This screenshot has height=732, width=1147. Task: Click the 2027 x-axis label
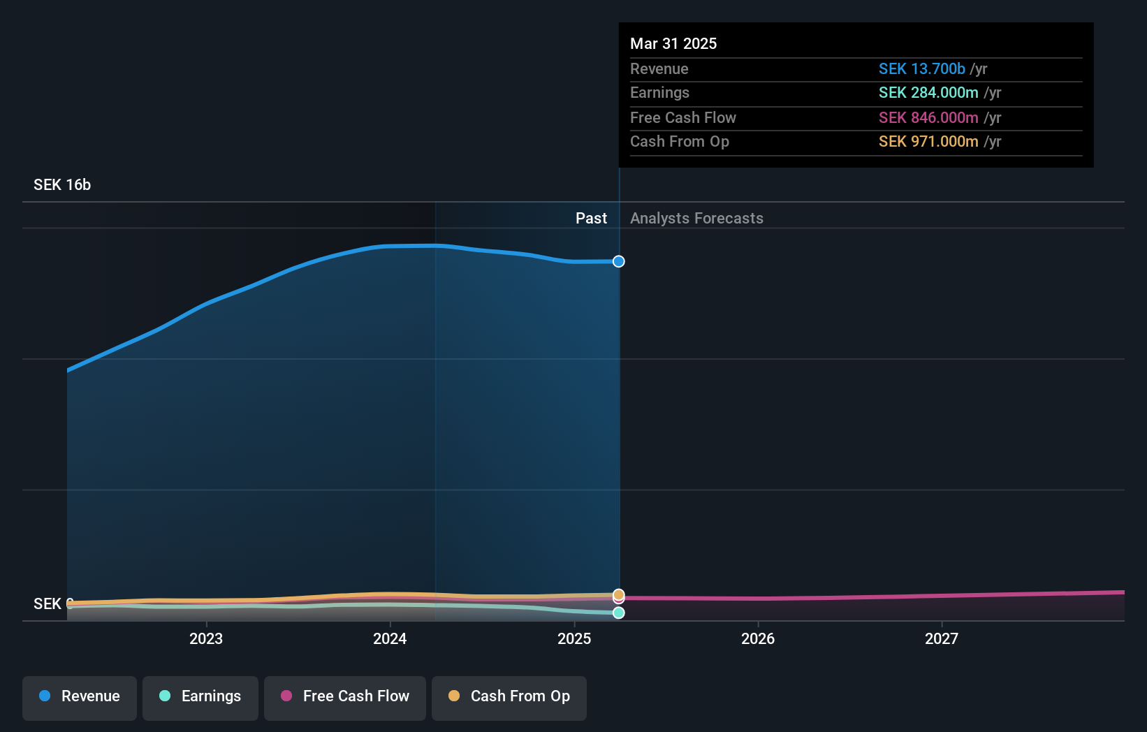(942, 638)
